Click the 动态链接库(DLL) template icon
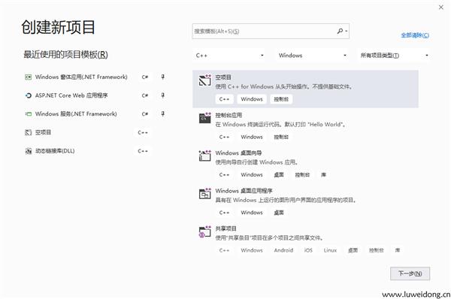 point(29,151)
